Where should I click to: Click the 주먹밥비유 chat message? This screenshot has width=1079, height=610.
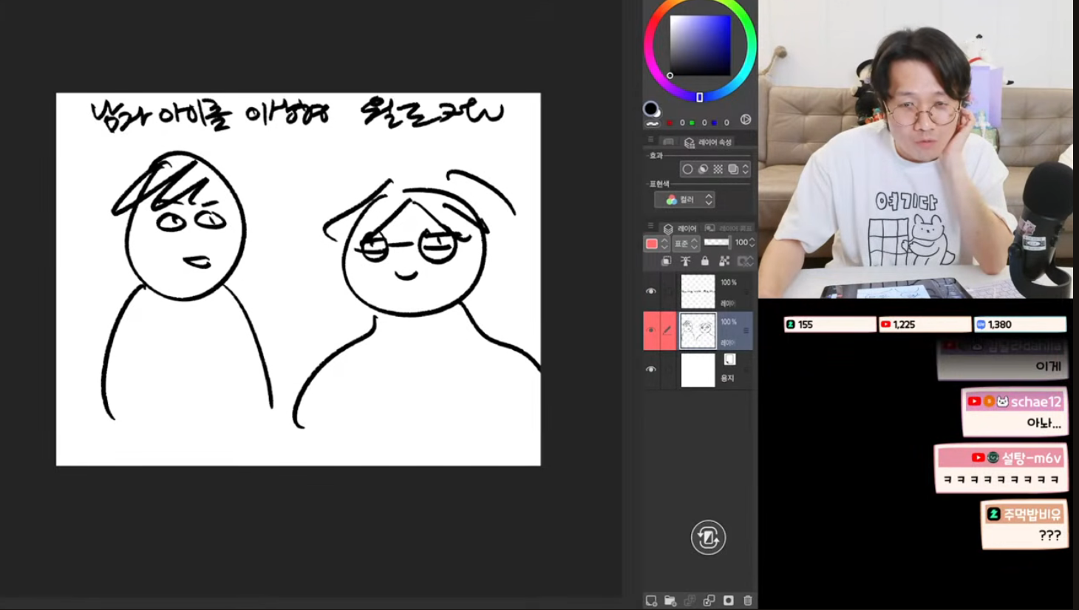point(1024,525)
